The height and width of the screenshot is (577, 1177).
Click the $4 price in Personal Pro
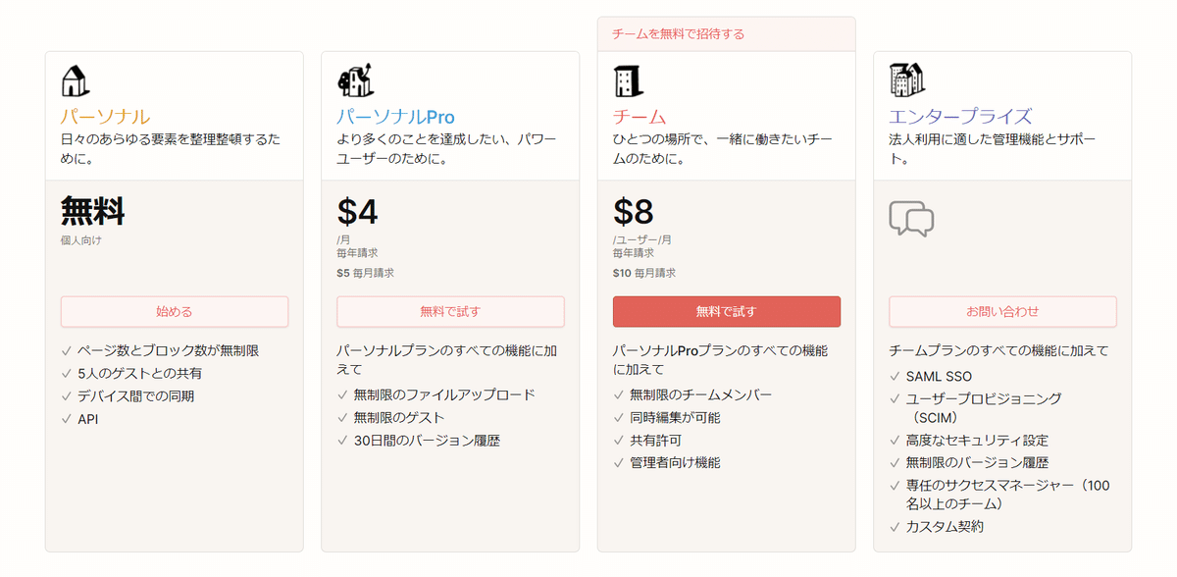coord(358,211)
